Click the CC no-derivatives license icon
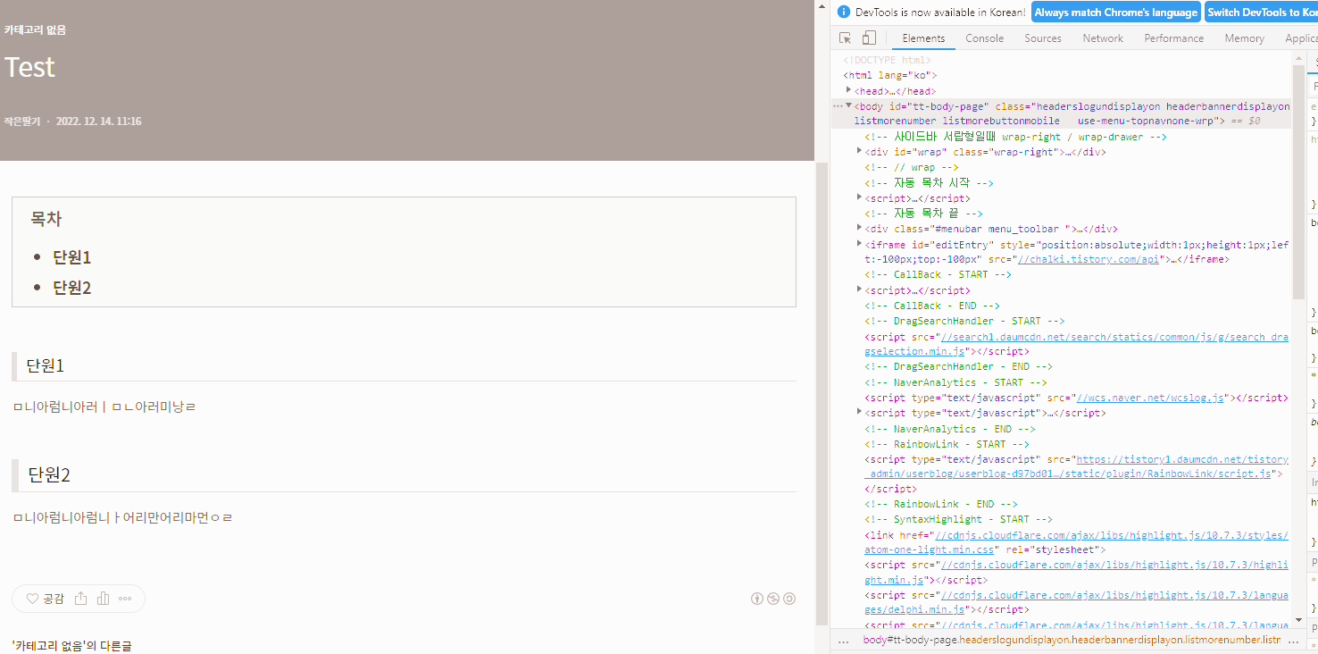This screenshot has height=654, width=1318. click(789, 599)
